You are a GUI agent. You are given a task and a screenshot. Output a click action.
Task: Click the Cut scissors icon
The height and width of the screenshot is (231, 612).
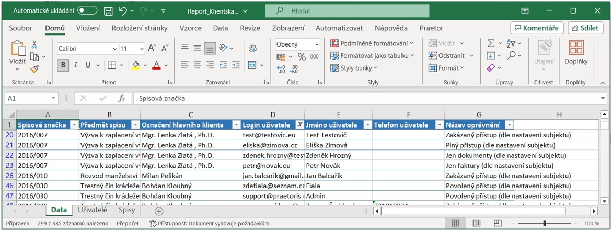click(34, 44)
